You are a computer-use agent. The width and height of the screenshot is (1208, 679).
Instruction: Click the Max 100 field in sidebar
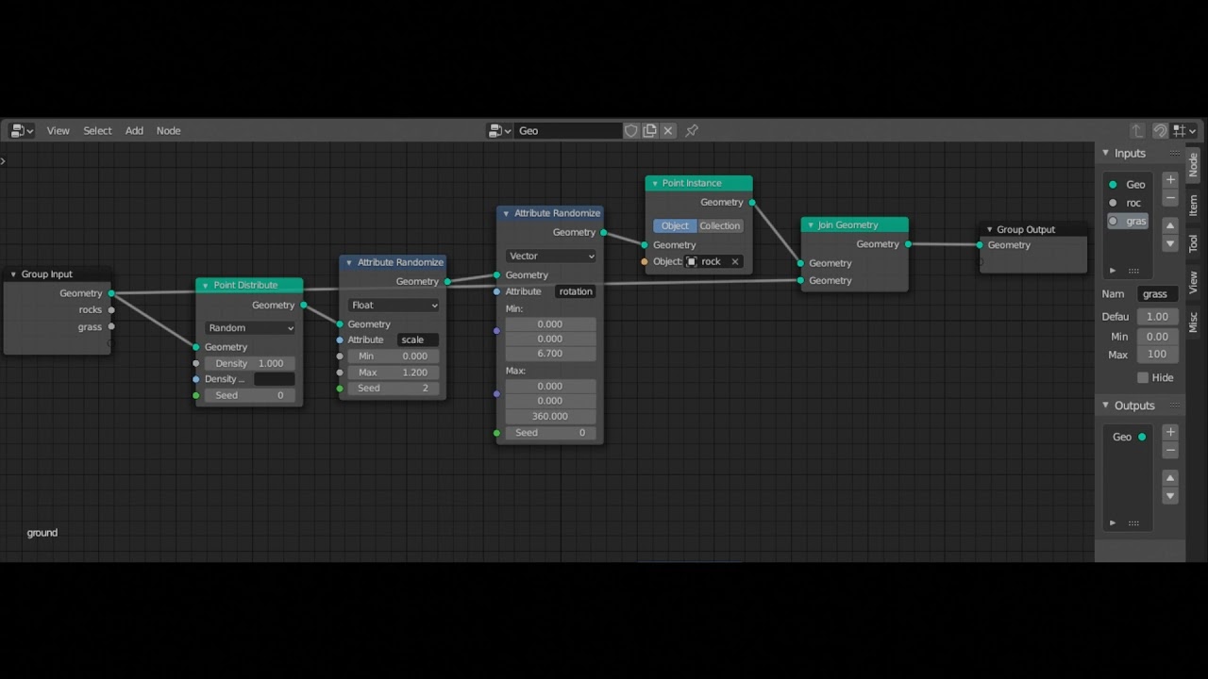[x=1158, y=355]
